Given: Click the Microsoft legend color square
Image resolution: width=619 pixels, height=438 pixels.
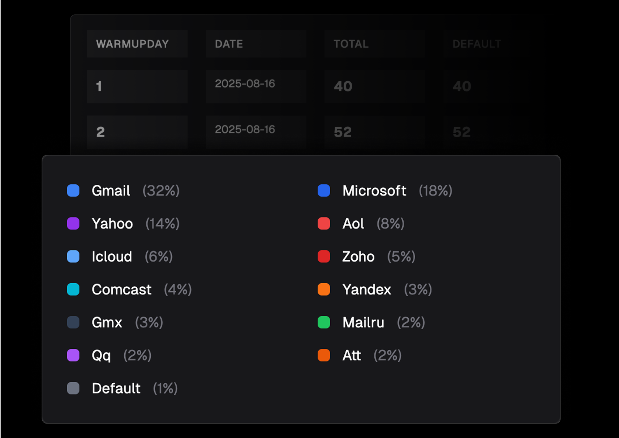Looking at the screenshot, I should coord(324,190).
